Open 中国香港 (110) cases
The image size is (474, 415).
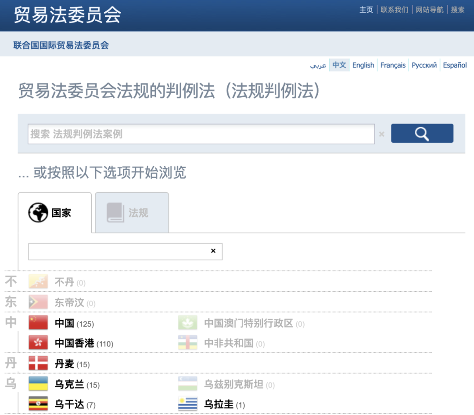[x=84, y=343]
